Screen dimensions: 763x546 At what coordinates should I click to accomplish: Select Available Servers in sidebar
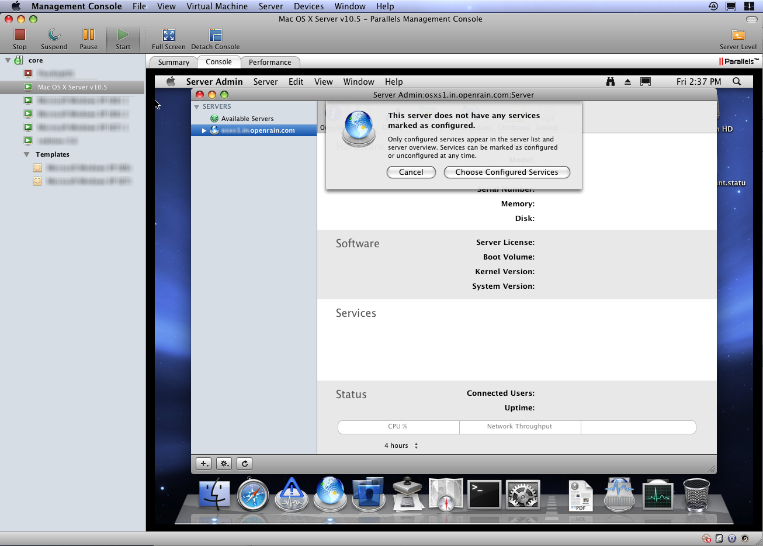click(247, 119)
